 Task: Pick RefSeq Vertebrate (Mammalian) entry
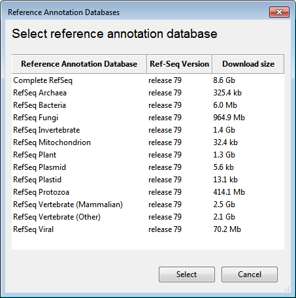(148, 205)
